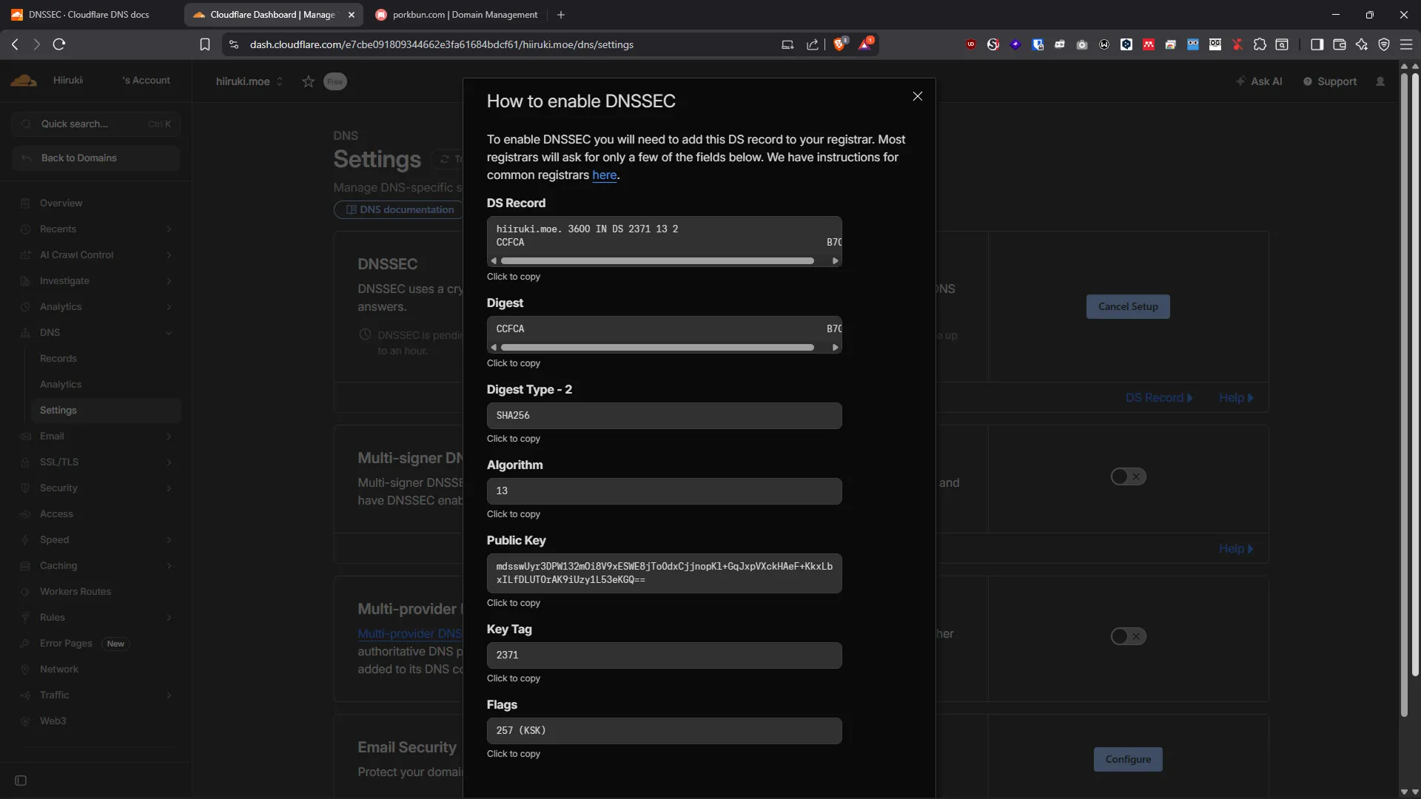
Task: Copy the Flags 257 (KSK) field
Action: (x=664, y=731)
